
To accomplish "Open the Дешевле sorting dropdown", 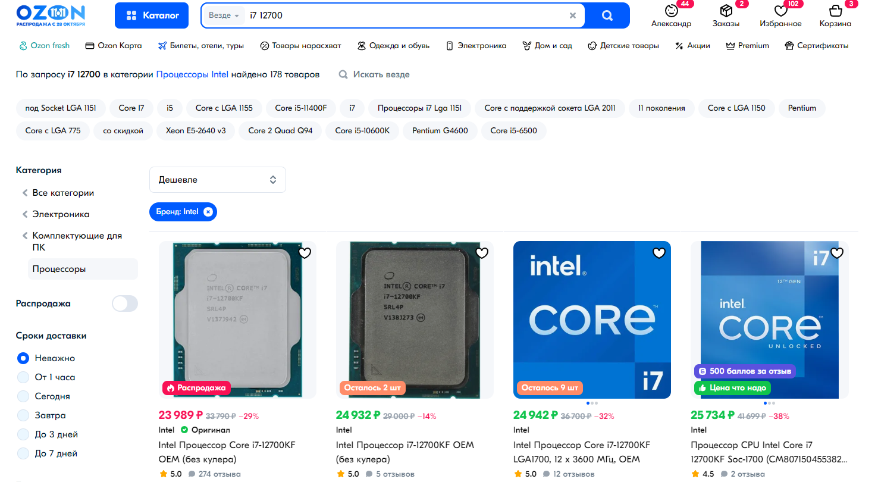I will 218,180.
